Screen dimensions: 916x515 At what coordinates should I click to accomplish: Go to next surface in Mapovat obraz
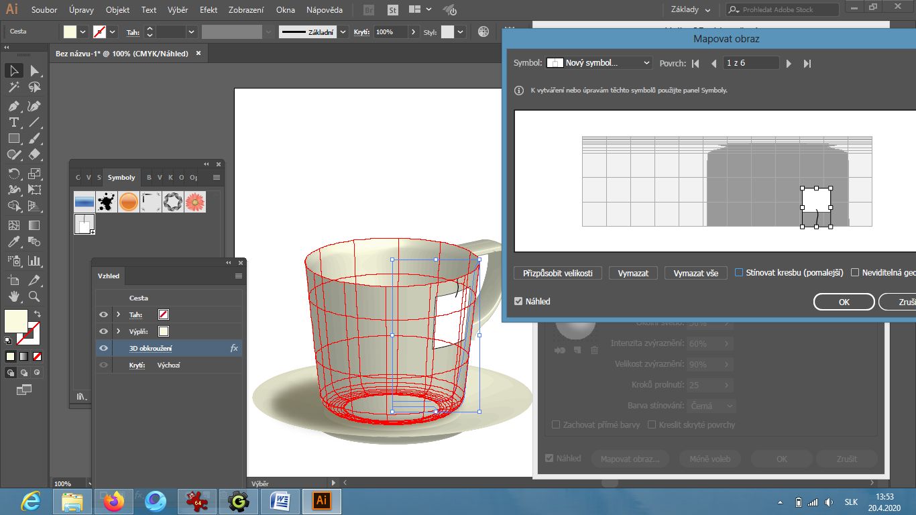tap(789, 63)
